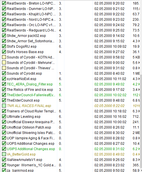Select USIPS Additional Changes.esp entry

31,149
